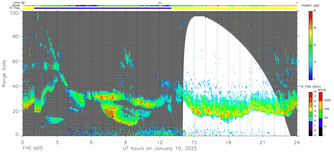The image size is (334, 154).
Task: Click the red 18 MHz swatch in TX FRQ legend
Action: [x=311, y=95]
